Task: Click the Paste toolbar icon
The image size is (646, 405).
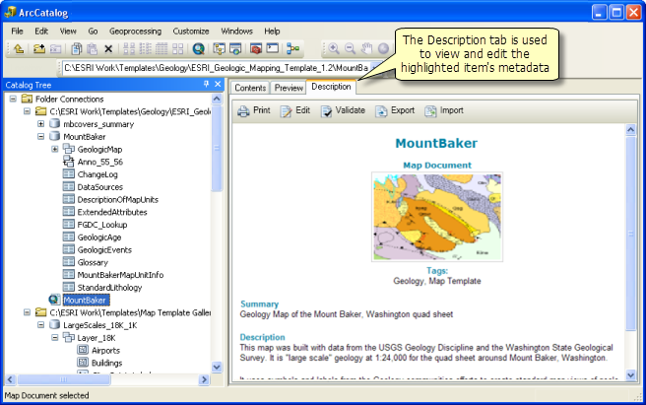Action: pyautogui.click(x=93, y=49)
